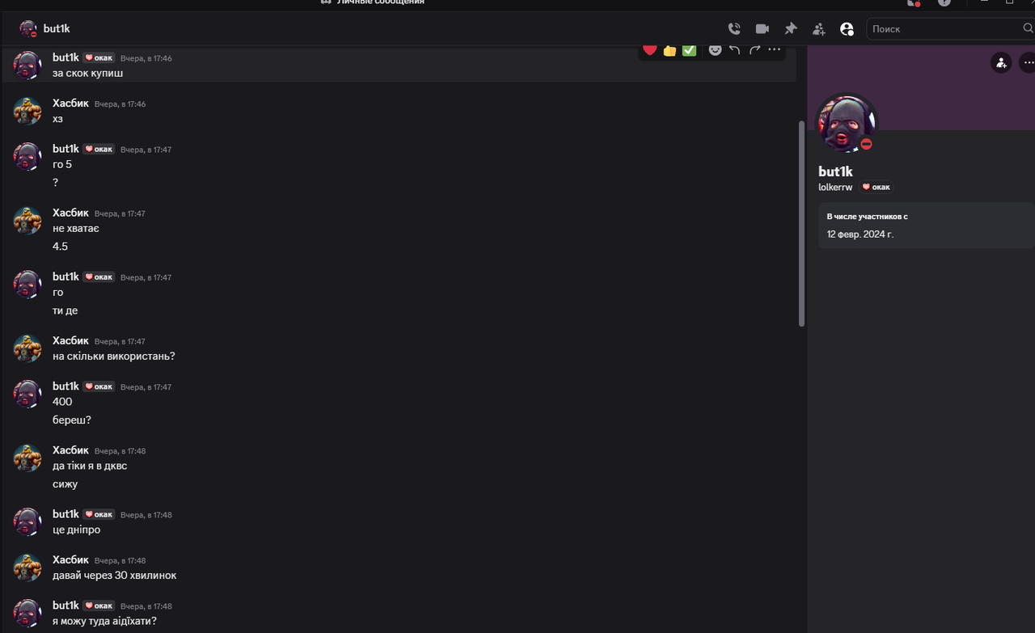
Task: Click the message 'сижу'
Action: (65, 484)
